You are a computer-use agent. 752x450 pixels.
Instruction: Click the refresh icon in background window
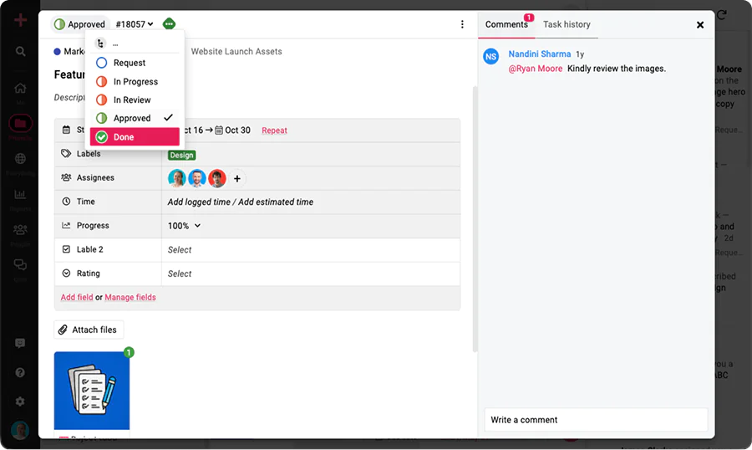722,15
